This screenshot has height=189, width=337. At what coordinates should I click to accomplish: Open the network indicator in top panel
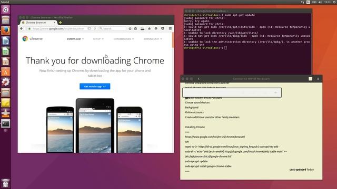pos(302,2)
